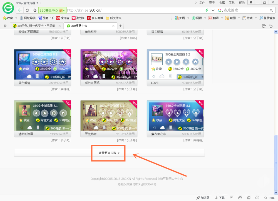Expand the 截图 dropdown arrow
The image size is (278, 201).
(x=239, y=18)
